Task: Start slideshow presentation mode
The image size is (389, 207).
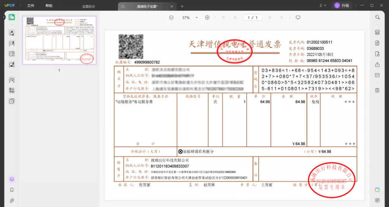Action: [x=298, y=17]
